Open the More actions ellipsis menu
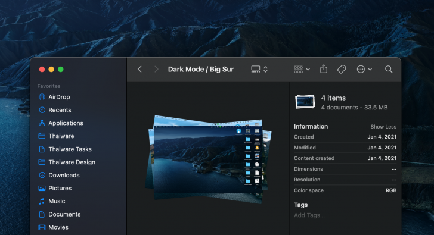 (364, 70)
